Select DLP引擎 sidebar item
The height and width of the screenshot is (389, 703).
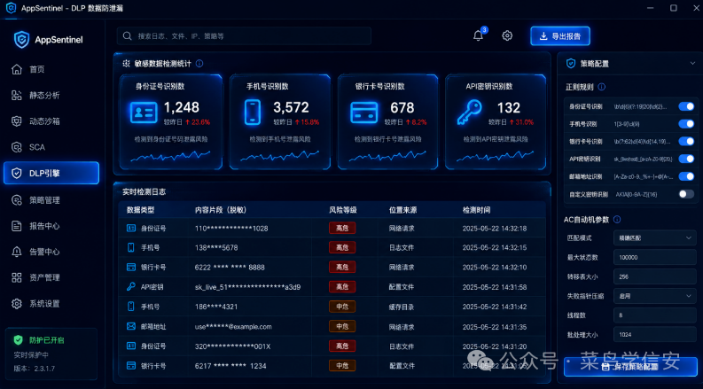[51, 173]
